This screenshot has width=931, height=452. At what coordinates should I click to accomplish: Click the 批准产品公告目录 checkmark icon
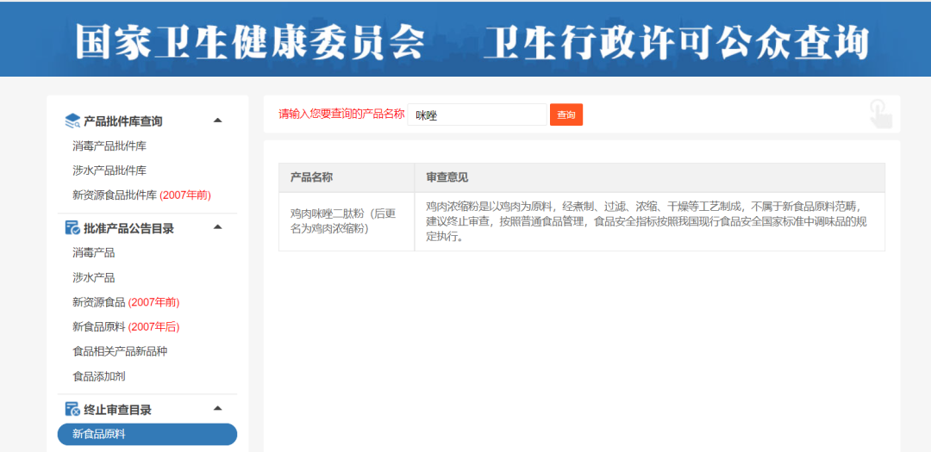[72, 228]
